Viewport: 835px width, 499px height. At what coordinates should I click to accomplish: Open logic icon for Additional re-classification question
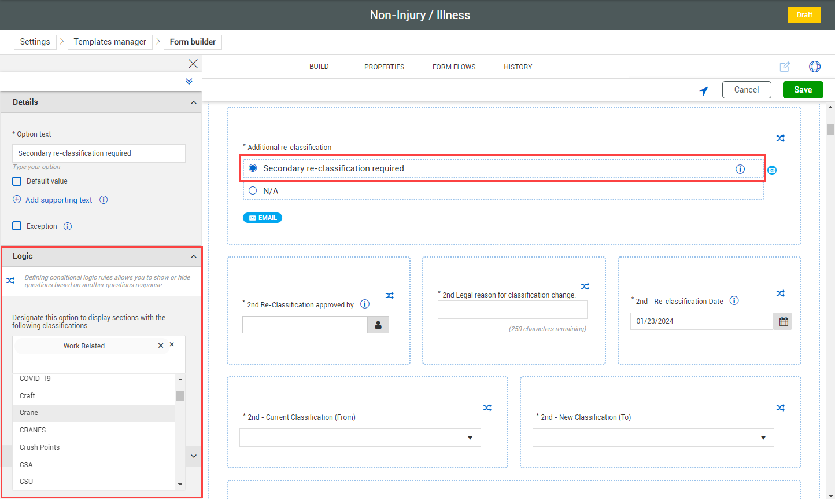coord(780,138)
